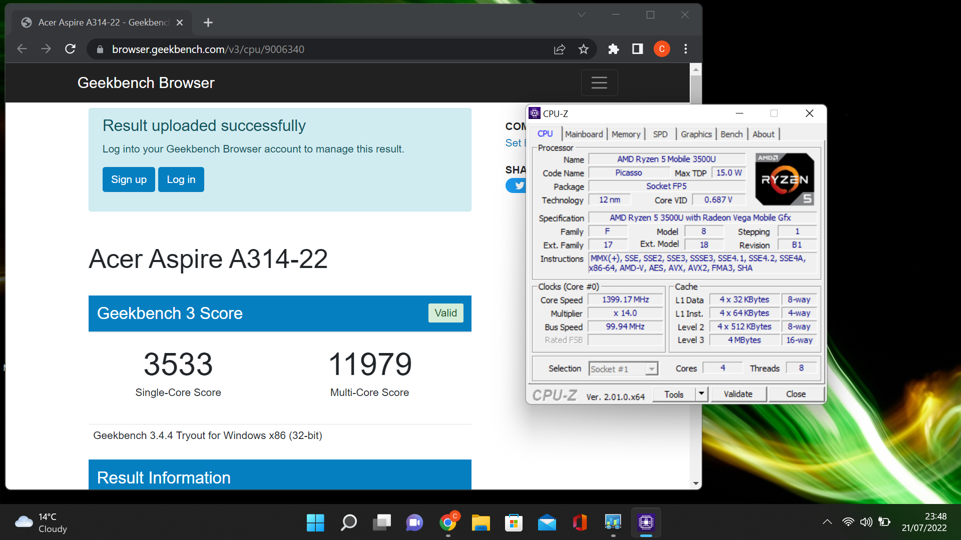
Task: Open Mail app on taskbar
Action: pyautogui.click(x=547, y=523)
